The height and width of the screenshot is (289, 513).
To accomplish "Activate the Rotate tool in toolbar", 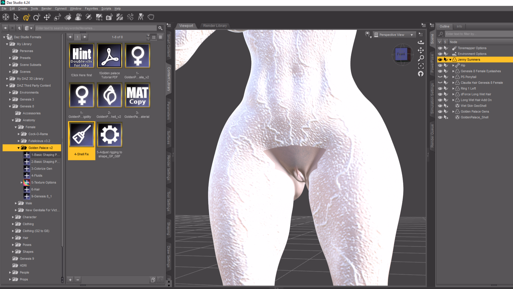I will (37, 17).
